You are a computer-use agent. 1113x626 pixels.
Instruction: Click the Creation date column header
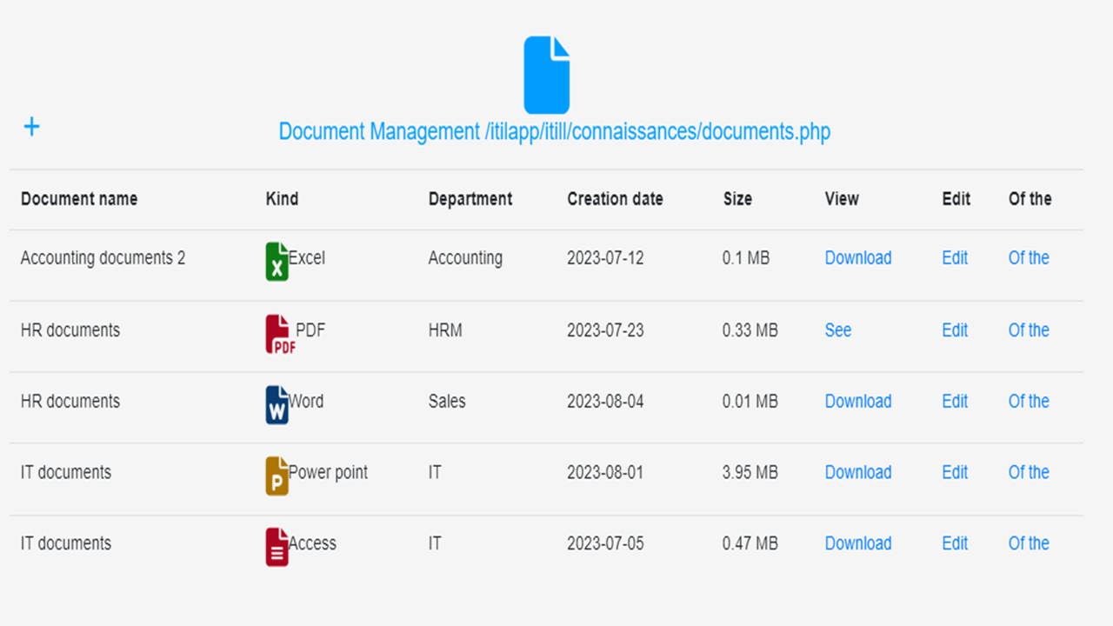tap(615, 199)
